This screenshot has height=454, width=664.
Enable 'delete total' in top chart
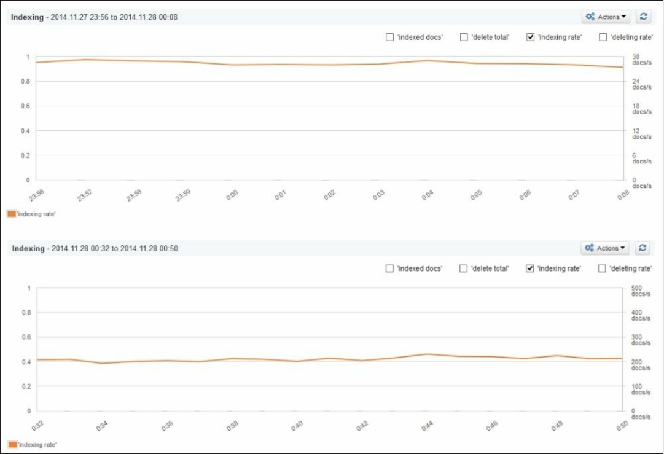pyautogui.click(x=464, y=37)
